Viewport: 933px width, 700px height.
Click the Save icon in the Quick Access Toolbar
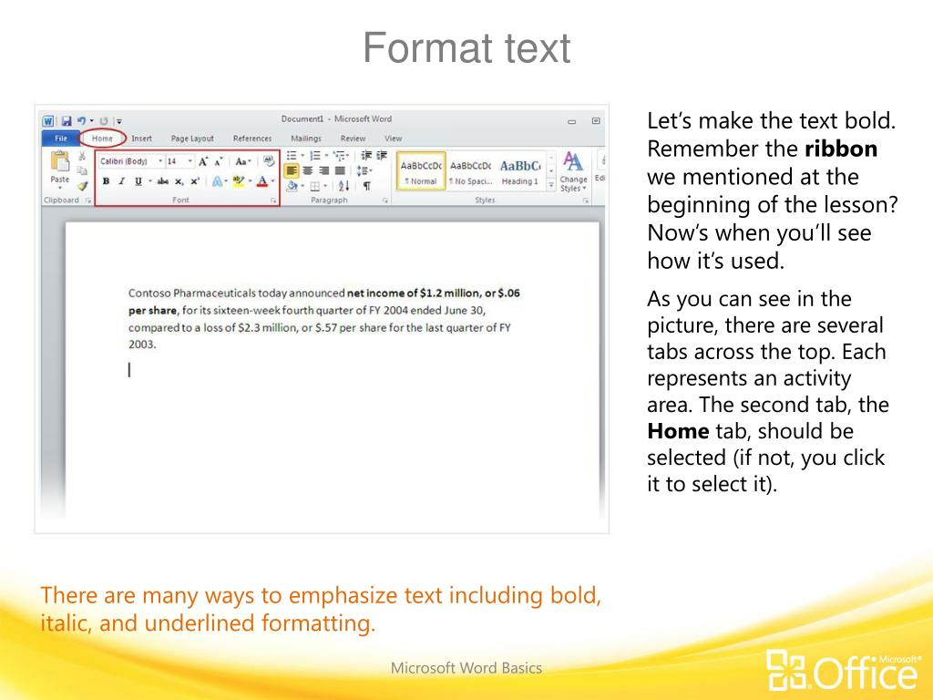click(66, 121)
